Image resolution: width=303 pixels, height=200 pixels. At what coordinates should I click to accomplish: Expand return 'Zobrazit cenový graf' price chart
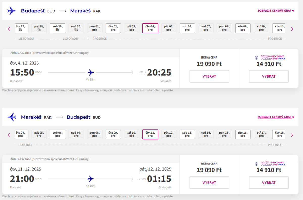(x=276, y=117)
